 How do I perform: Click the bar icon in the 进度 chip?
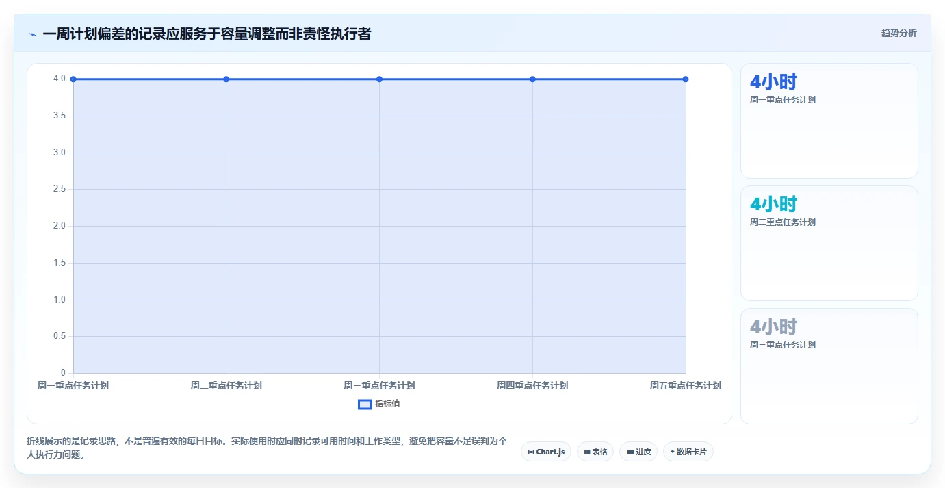[x=630, y=452]
